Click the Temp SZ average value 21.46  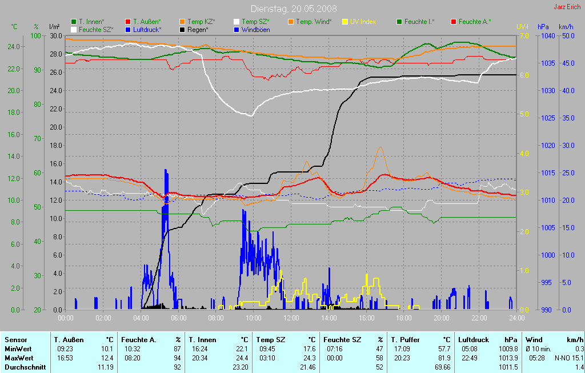tap(307, 367)
